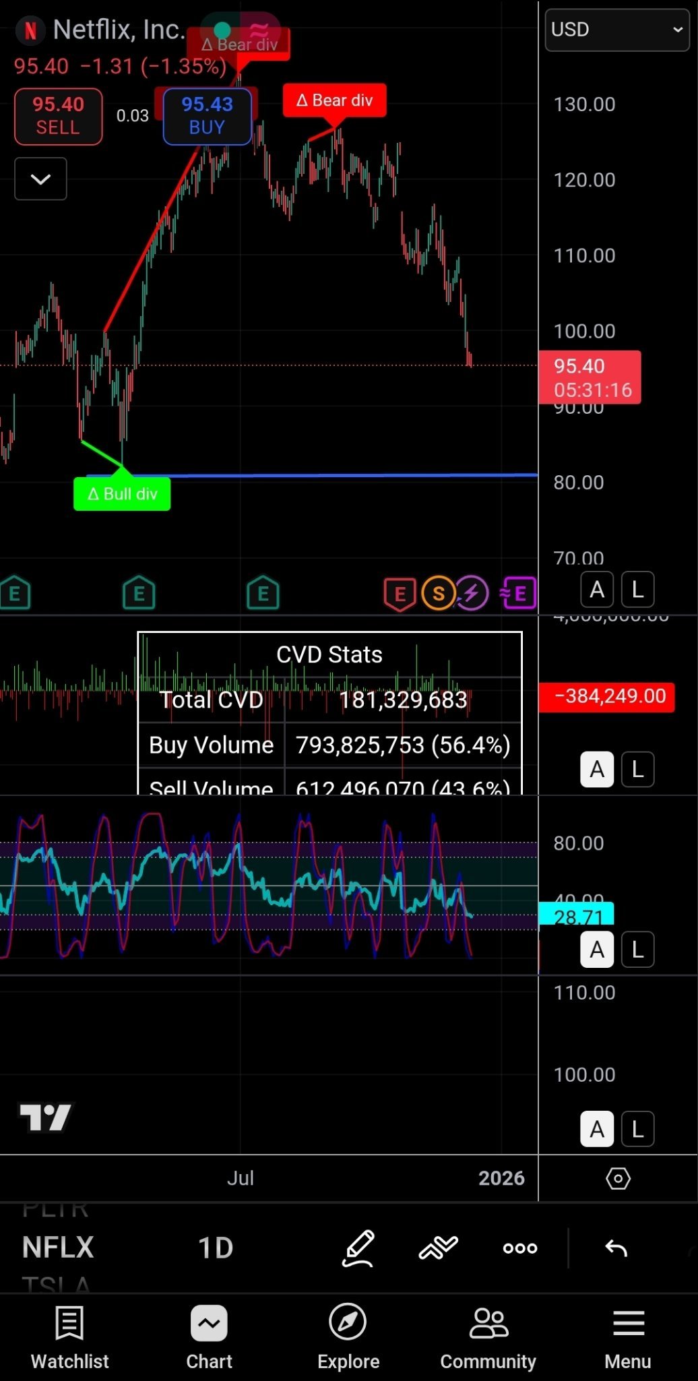Toggle auto scale A on bottom pane
Image resolution: width=698 pixels, height=1381 pixels.
tap(597, 1129)
